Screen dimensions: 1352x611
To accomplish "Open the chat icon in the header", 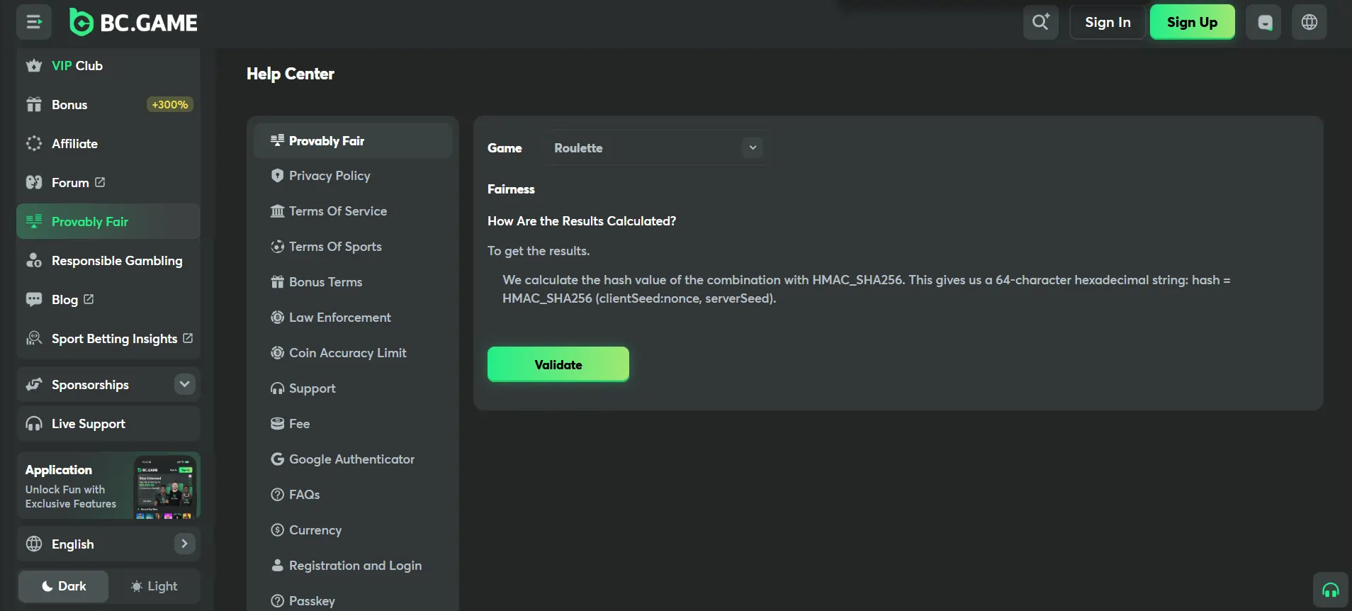I will pos(1264,23).
